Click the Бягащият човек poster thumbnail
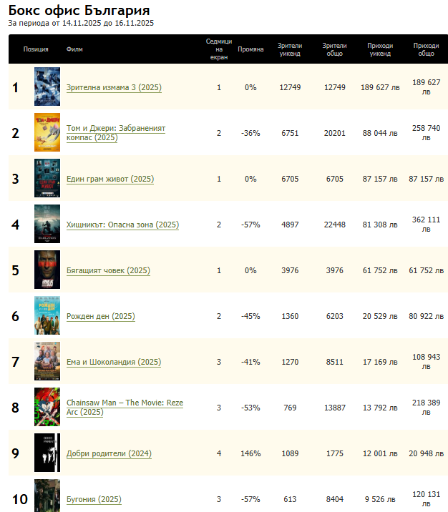The height and width of the screenshot is (512, 448). 47,270
